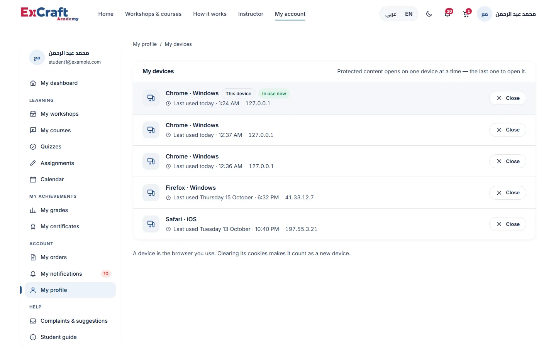This screenshot has width=556, height=347.
Task: Open My workshops in sidebar
Action: [x=70, y=114]
